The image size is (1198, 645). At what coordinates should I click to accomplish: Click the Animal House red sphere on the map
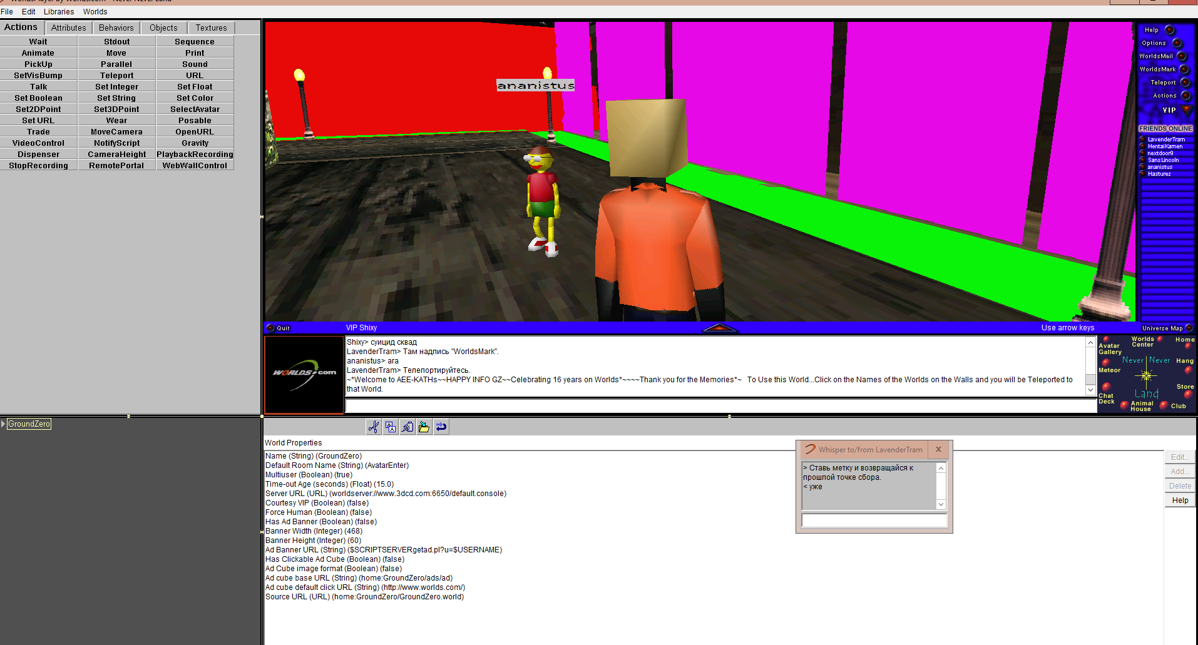pos(1124,405)
